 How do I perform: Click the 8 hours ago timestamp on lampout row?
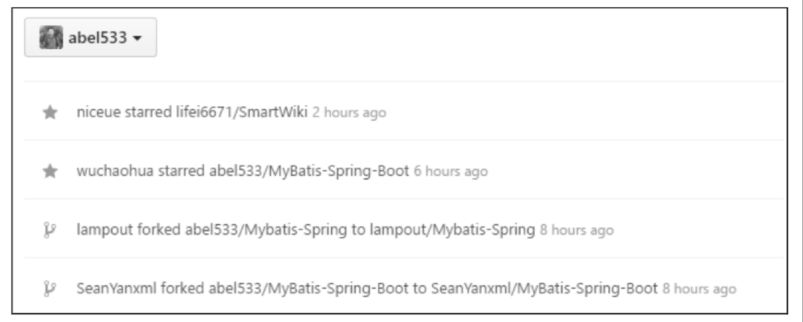(x=577, y=230)
